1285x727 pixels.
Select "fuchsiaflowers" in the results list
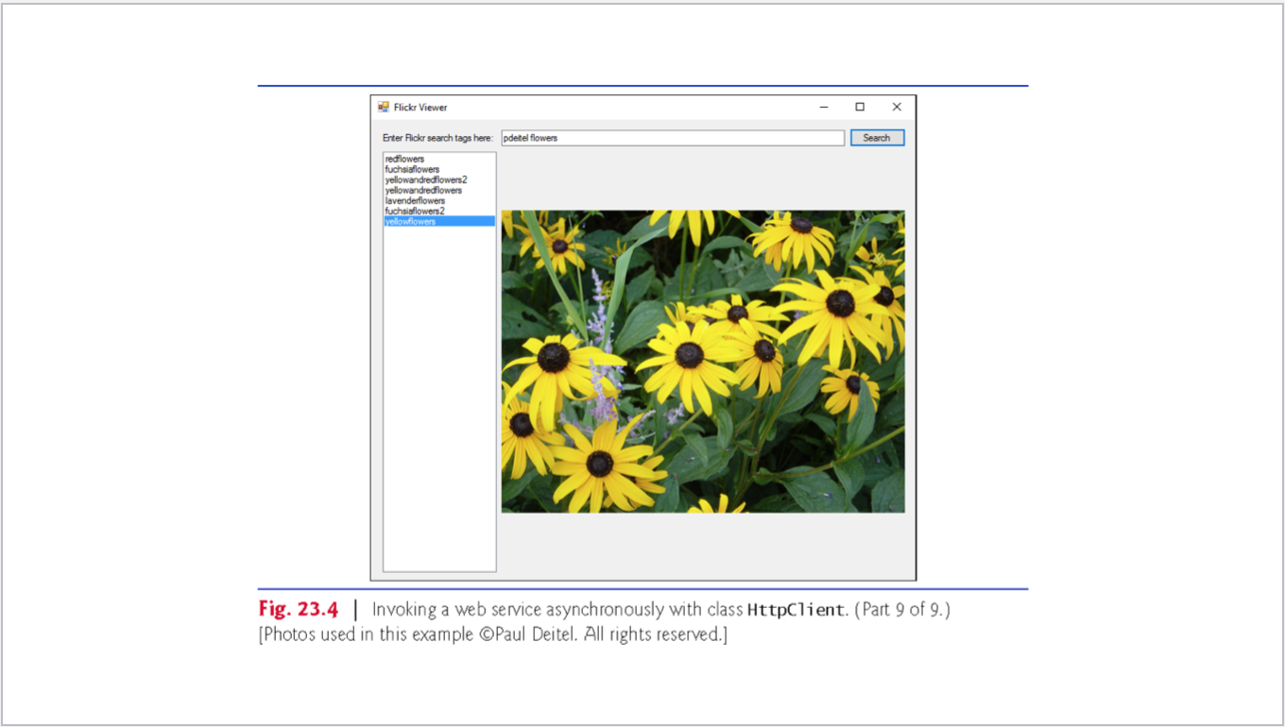[409, 169]
